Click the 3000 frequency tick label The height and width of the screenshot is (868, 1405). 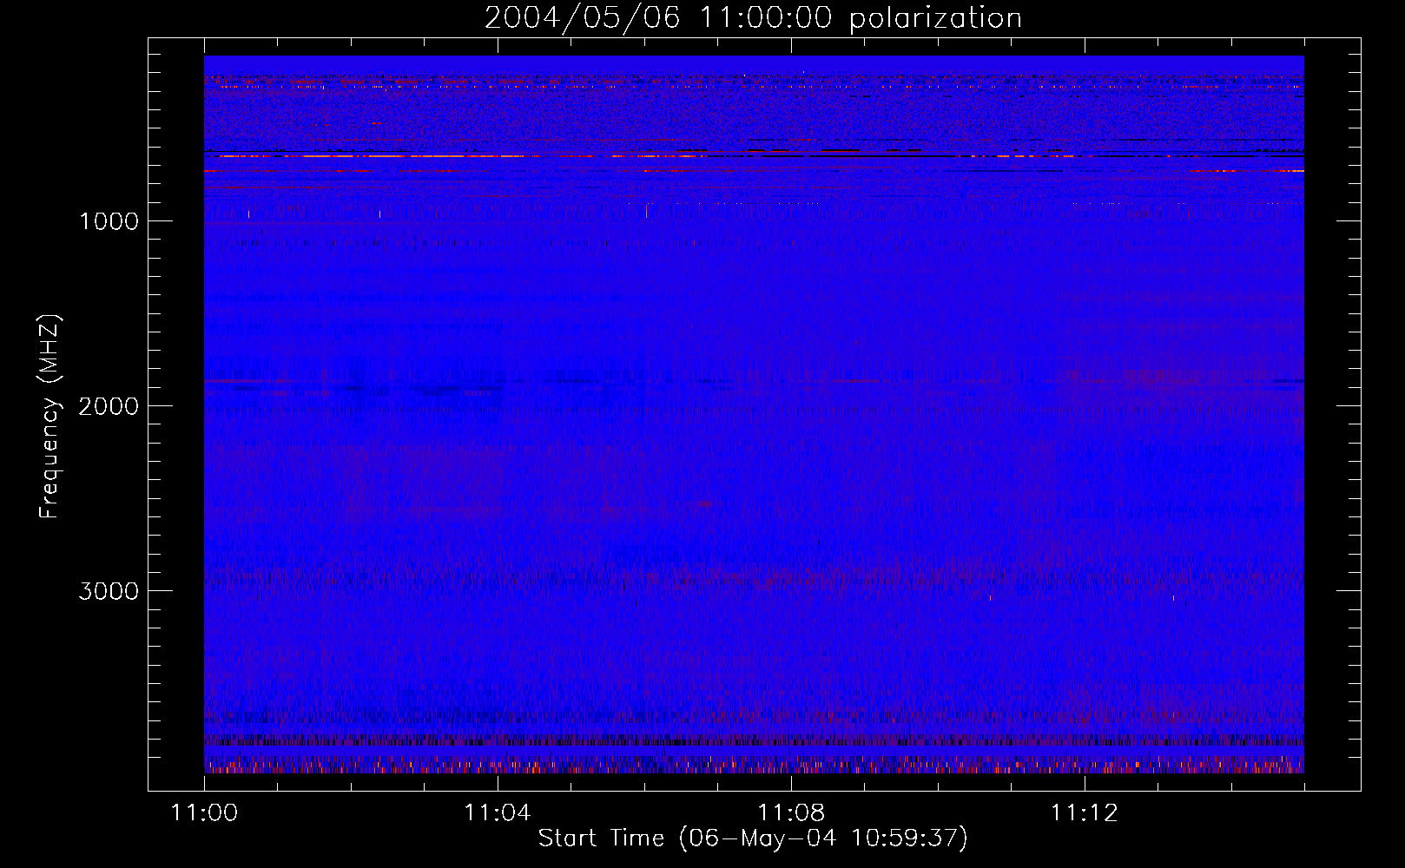click(109, 591)
